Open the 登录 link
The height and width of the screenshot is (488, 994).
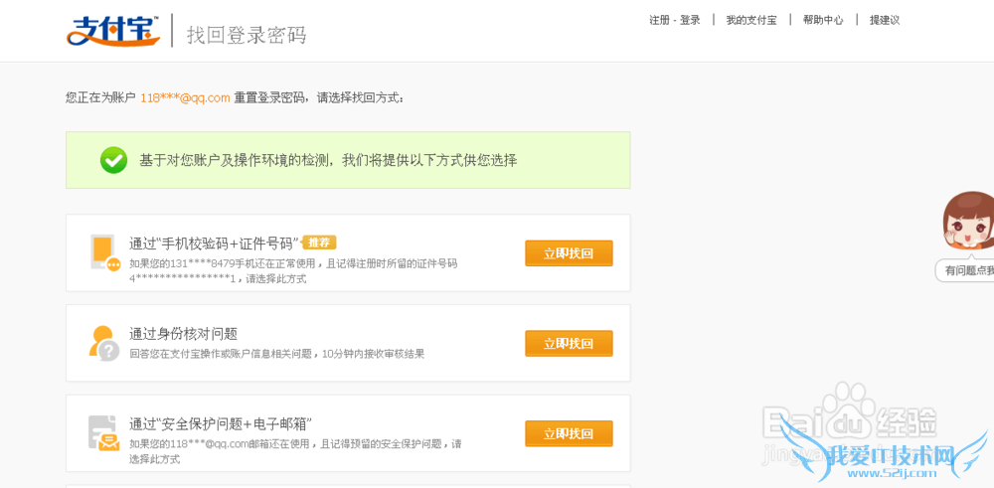[690, 20]
